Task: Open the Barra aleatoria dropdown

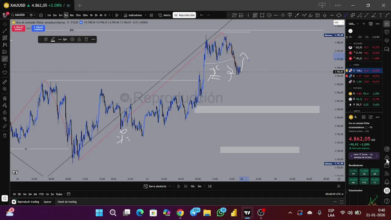Action: point(157,186)
